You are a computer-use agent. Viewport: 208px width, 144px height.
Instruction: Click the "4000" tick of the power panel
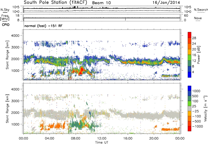click(x=15, y=36)
